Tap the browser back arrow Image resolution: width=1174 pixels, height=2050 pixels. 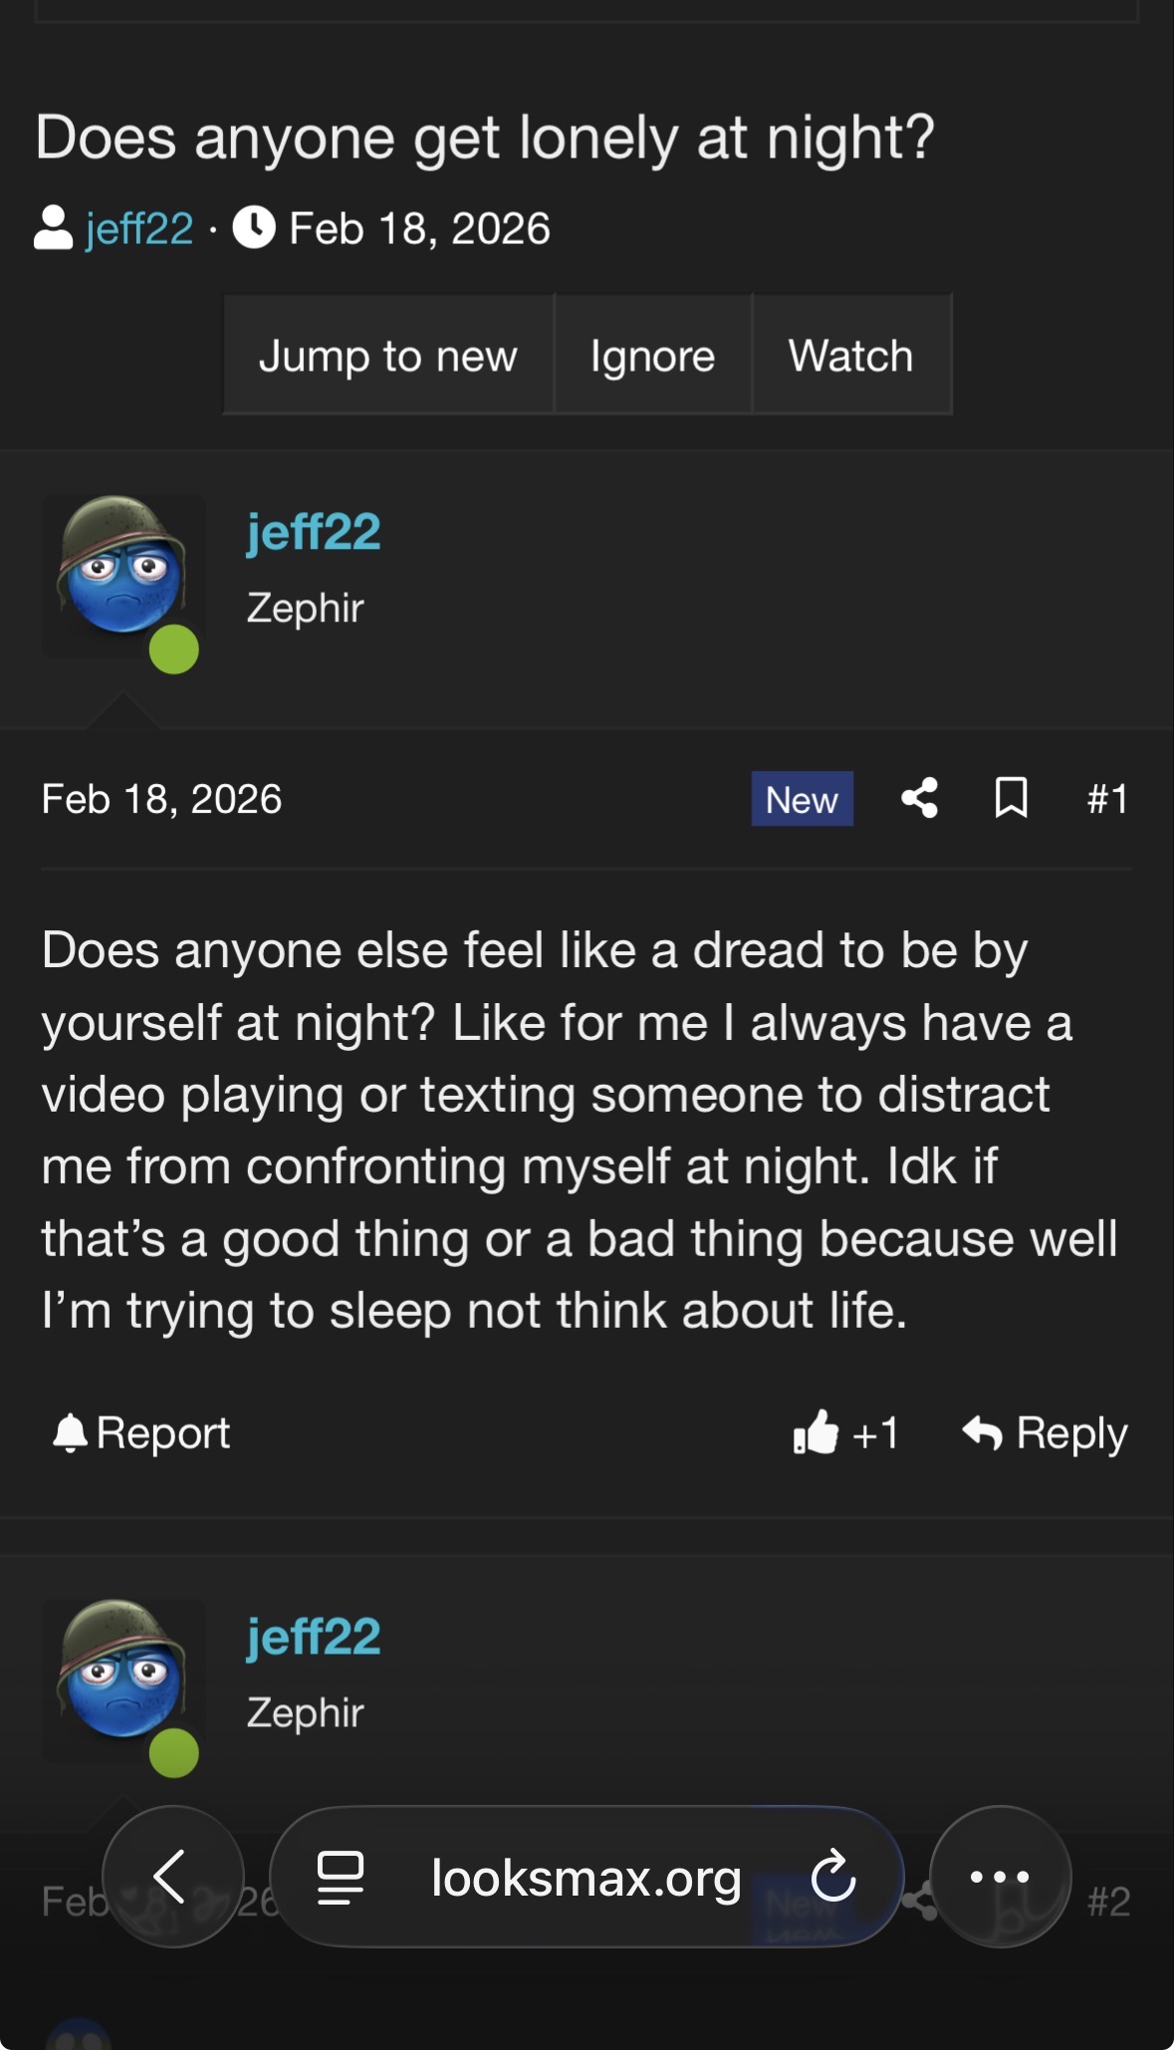(173, 1877)
